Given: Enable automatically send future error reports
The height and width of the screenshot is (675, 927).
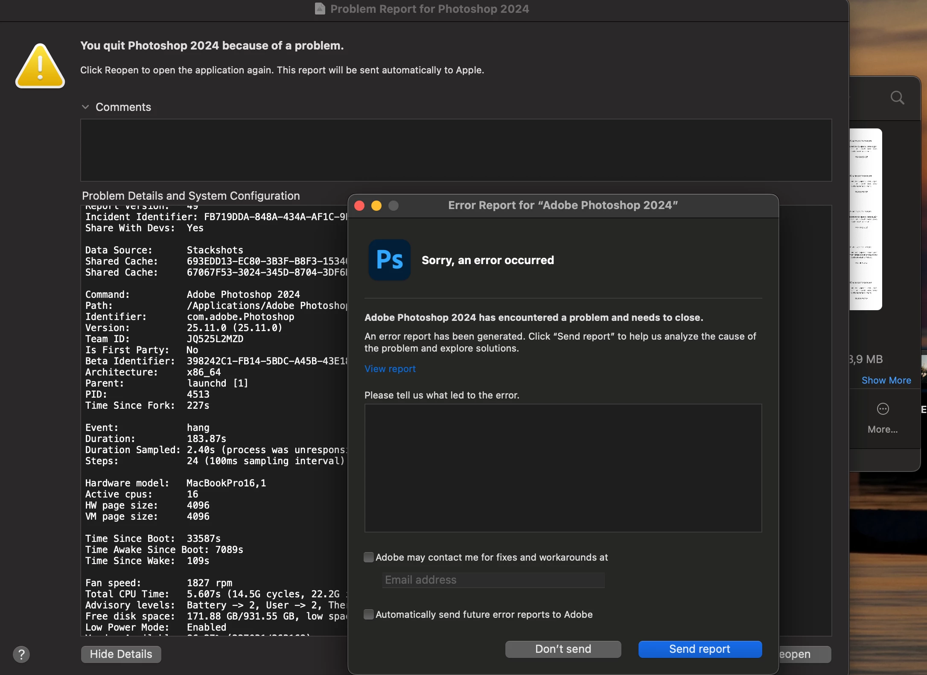Looking at the screenshot, I should click(369, 614).
